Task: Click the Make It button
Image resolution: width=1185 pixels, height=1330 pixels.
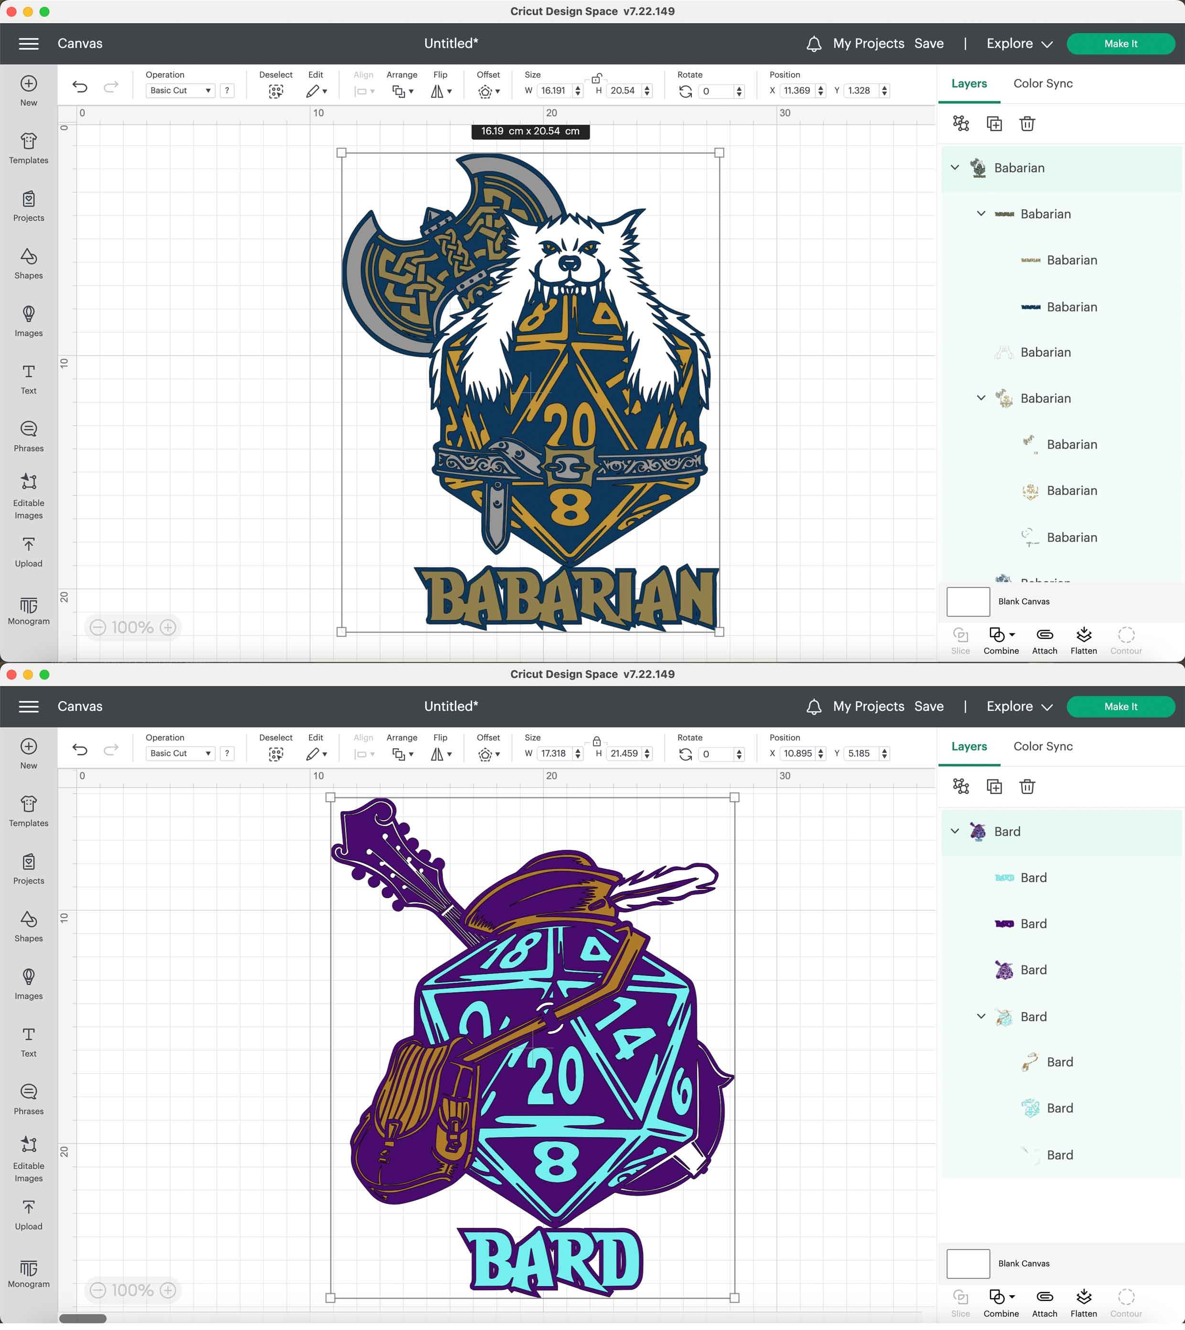Action: [x=1120, y=43]
